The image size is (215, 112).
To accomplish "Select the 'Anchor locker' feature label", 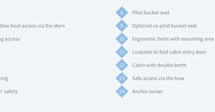I will (148, 91).
